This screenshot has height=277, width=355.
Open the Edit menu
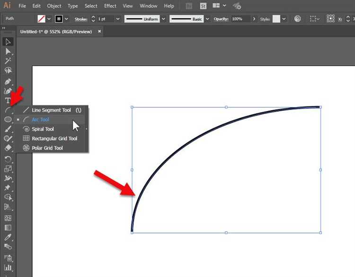[x=36, y=6]
